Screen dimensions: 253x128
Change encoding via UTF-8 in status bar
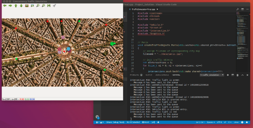click(219, 122)
